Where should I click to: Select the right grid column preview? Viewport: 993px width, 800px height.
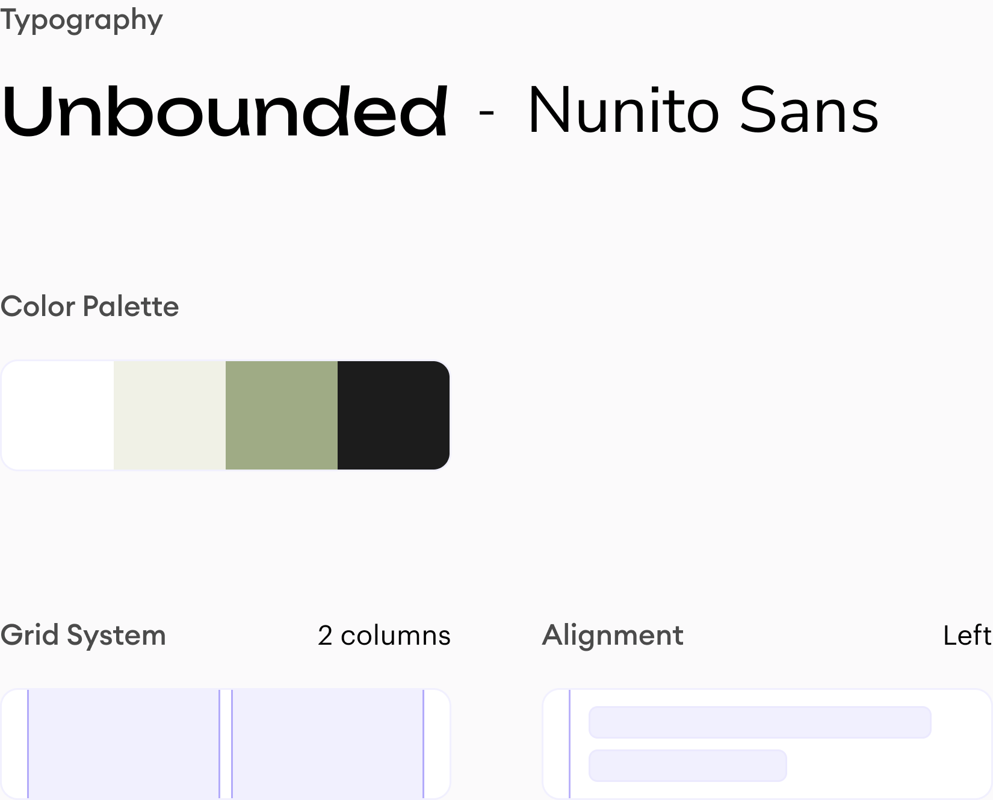click(327, 744)
